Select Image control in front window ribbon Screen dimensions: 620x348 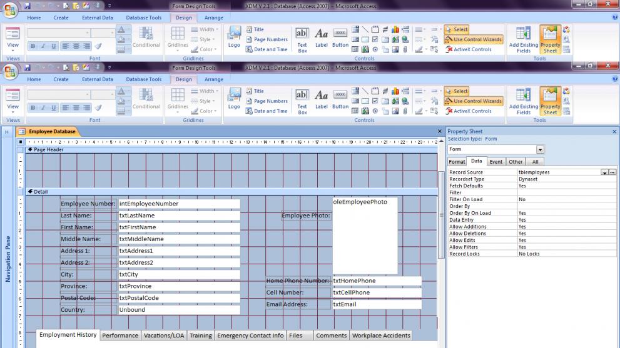coord(395,111)
